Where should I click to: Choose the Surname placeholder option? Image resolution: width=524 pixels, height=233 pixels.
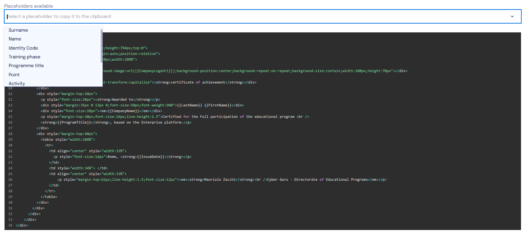pyautogui.click(x=53, y=30)
